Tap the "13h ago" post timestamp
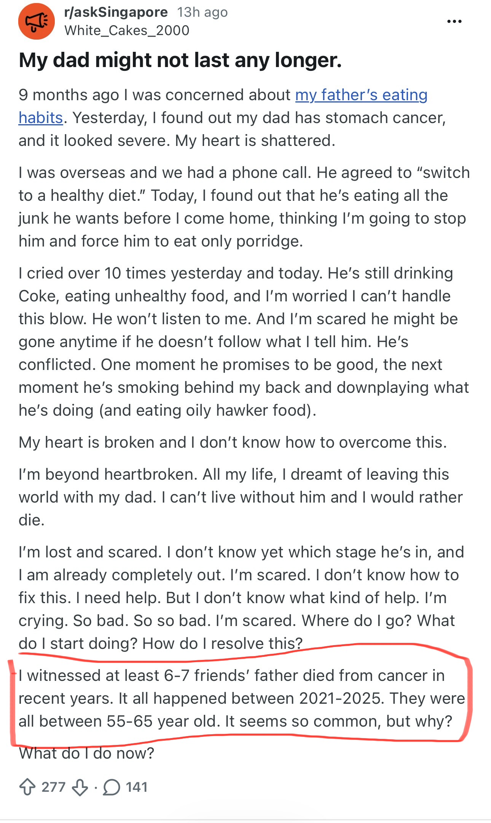 202,13
